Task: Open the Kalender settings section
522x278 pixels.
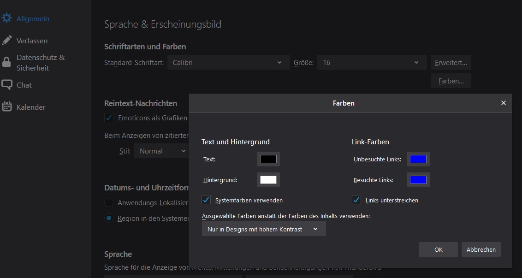Action: [x=31, y=107]
